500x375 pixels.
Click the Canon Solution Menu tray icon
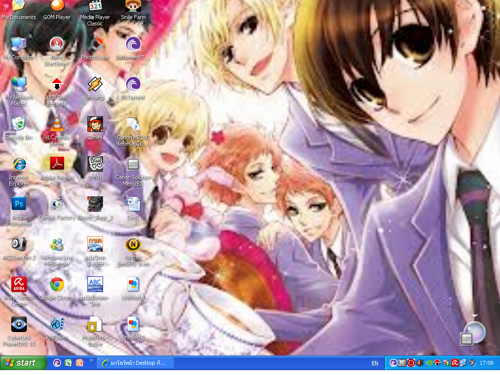click(x=402, y=363)
